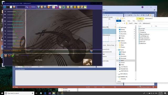Screen dimensions: 168x95
Task: Open Visual Studio editor zoom dropdown
Action: tap(20, 67)
